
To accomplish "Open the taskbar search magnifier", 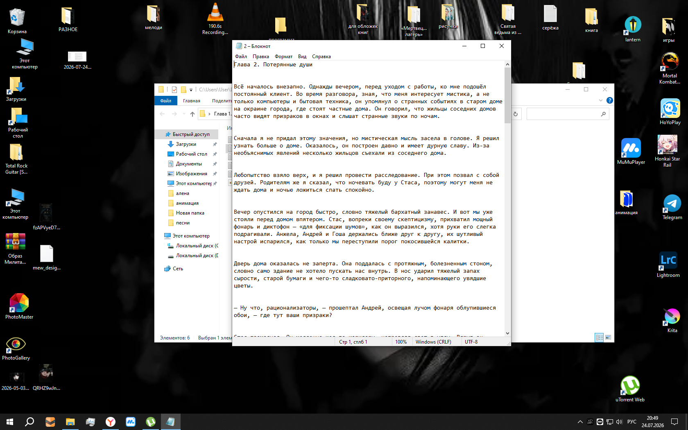I will [29, 421].
